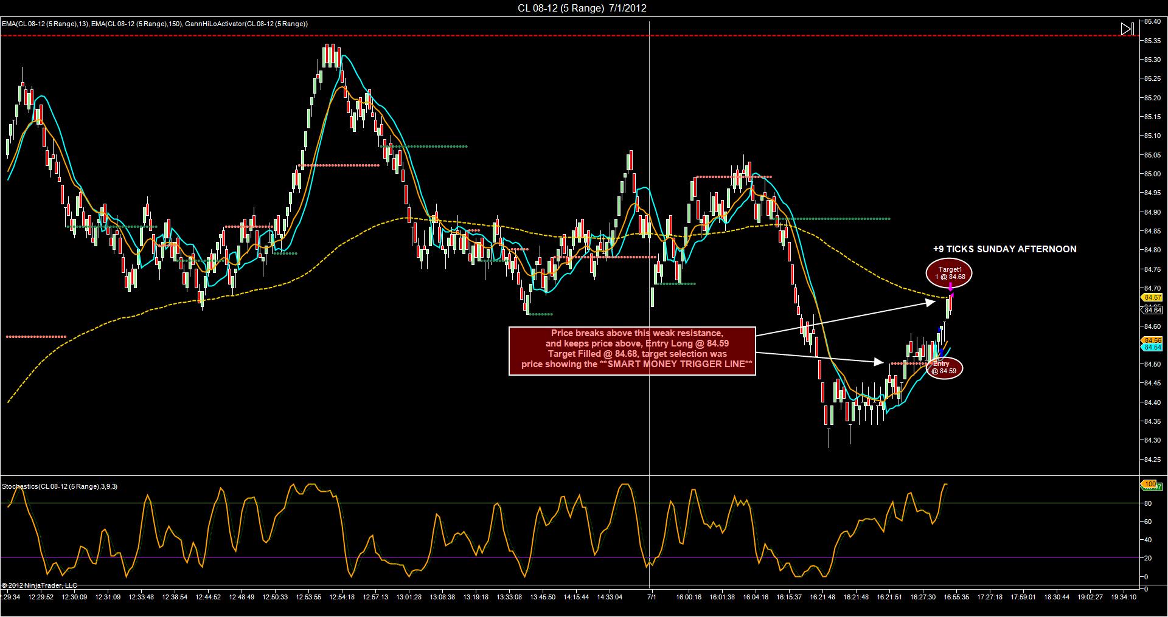The height and width of the screenshot is (617, 1168).
Task: Click the 84.80 price axis label
Action: point(1152,250)
